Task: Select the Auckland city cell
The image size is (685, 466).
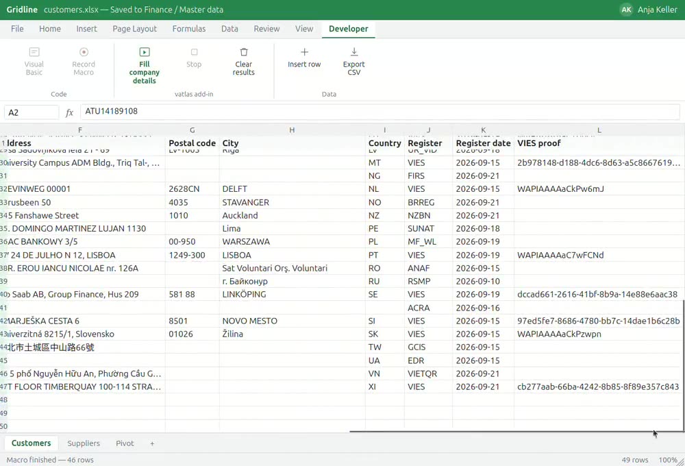Action: (292, 215)
